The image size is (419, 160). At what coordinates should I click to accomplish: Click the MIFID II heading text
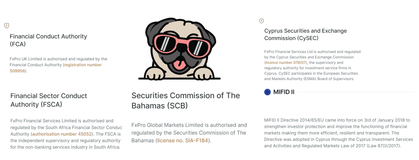(284, 92)
